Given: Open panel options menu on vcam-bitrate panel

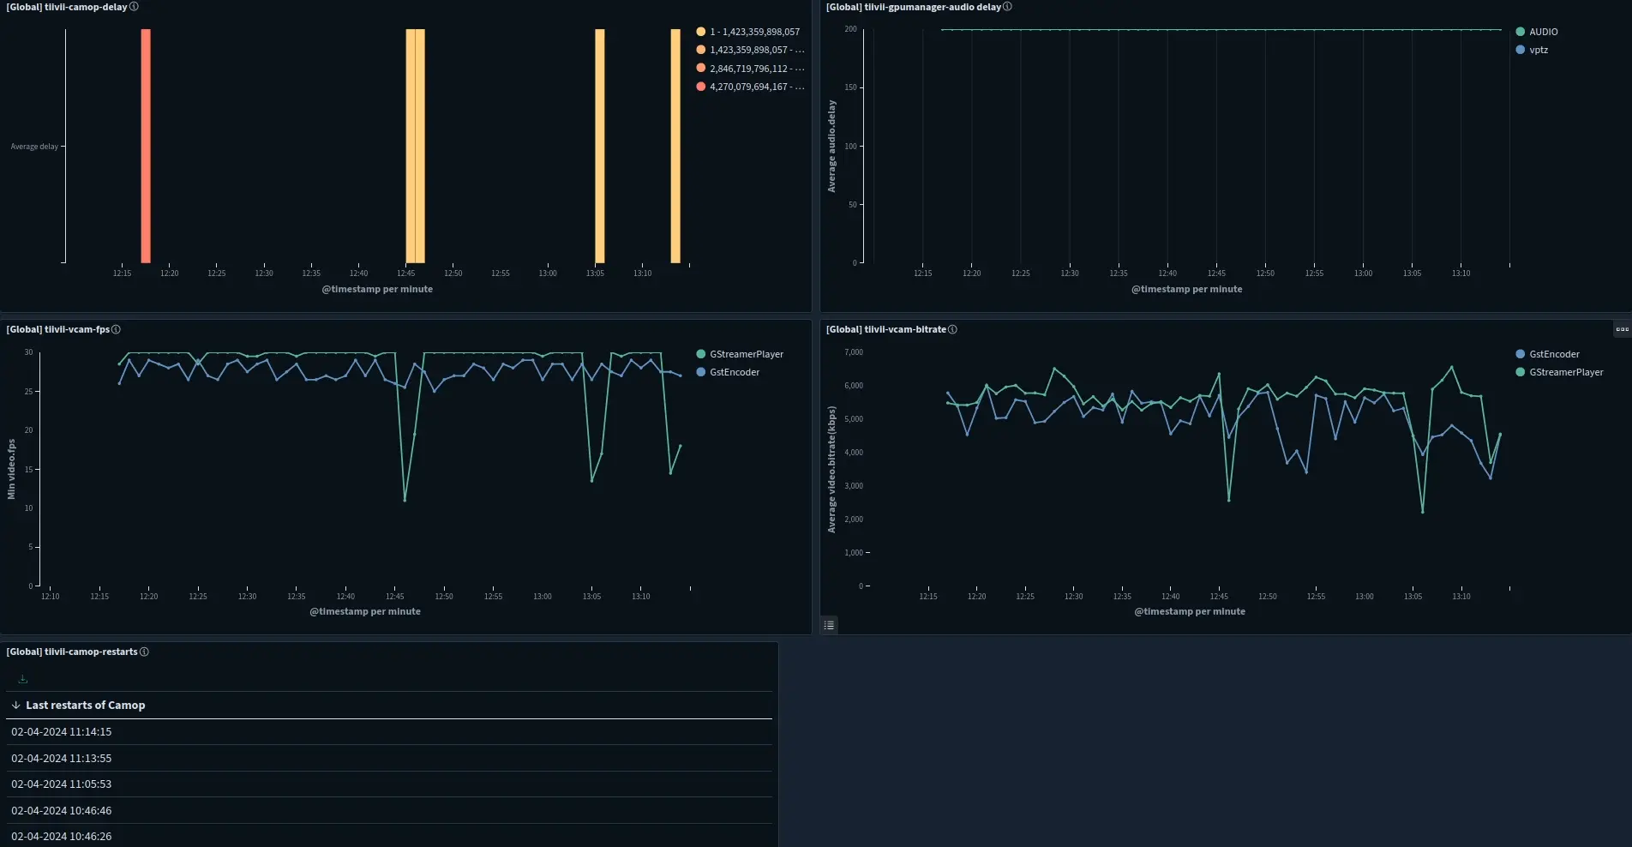Looking at the screenshot, I should (1622, 329).
